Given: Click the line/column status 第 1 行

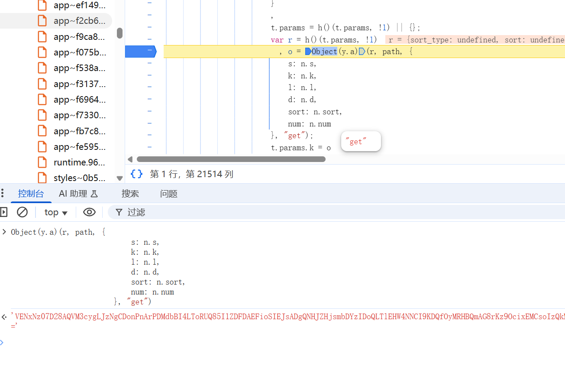Looking at the screenshot, I should [191, 174].
